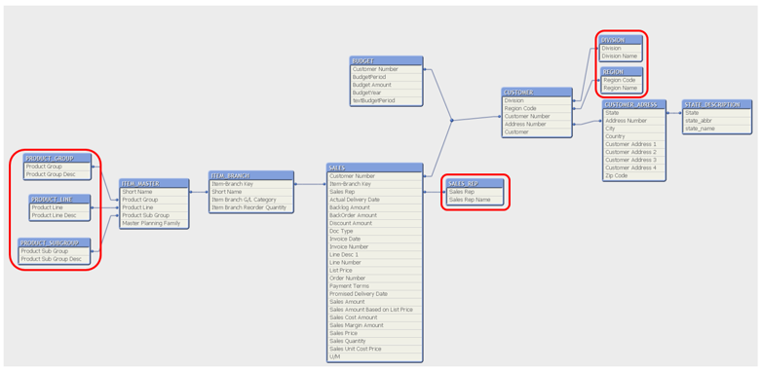
Task: Select the state_abbr field
Action: (716, 121)
